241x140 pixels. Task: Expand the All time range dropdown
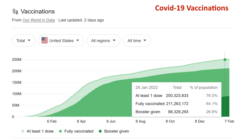[x=137, y=40]
